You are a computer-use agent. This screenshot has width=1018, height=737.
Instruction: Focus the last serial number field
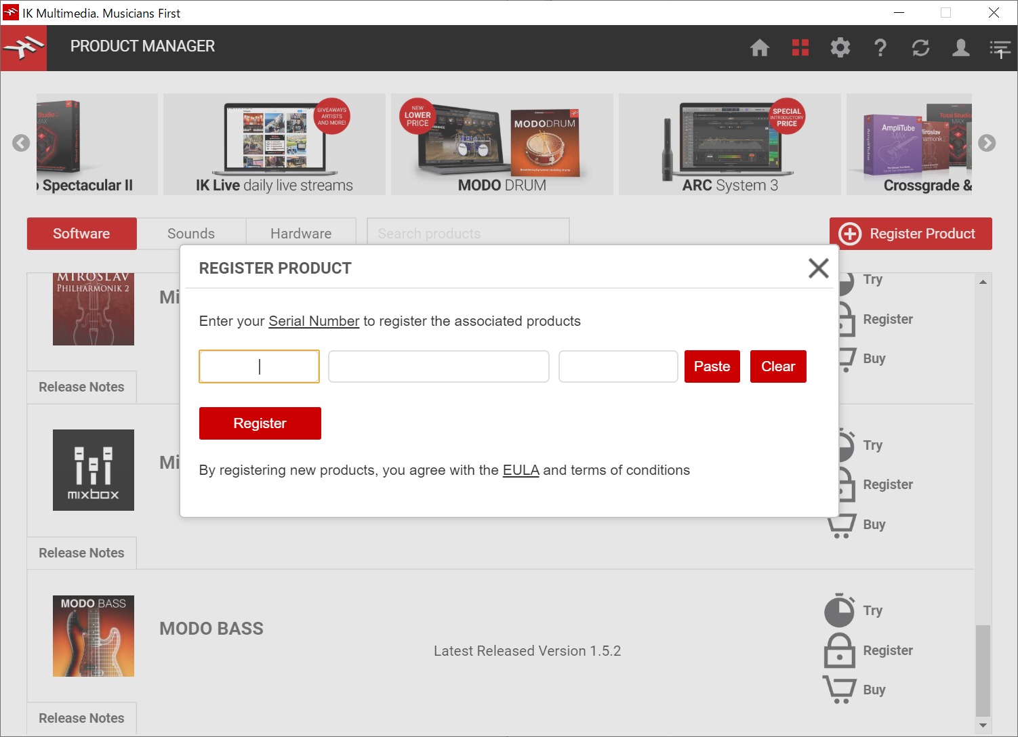[618, 366]
